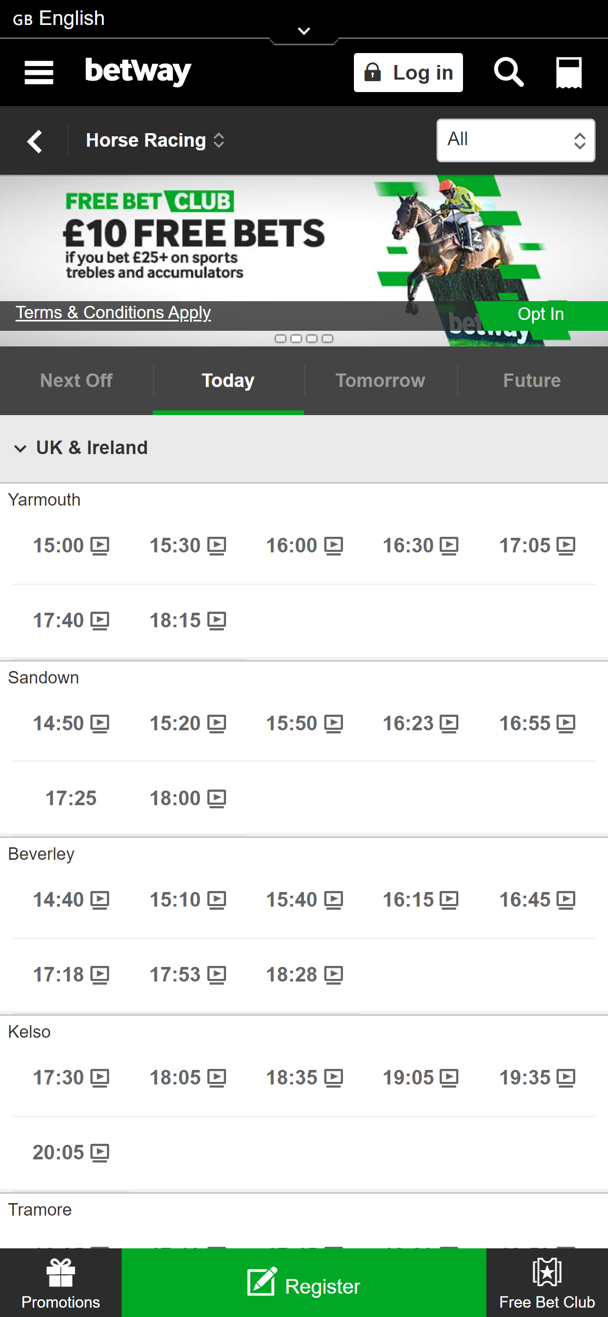Click the Promotions gift icon

click(60, 1269)
